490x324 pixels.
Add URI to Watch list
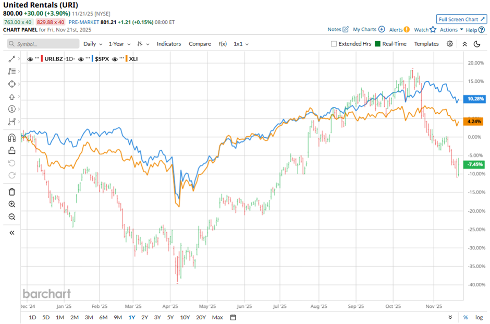pyautogui.click(x=425, y=30)
